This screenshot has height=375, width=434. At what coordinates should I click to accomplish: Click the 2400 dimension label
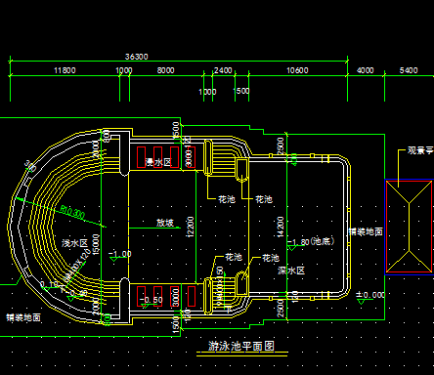[x=223, y=70]
